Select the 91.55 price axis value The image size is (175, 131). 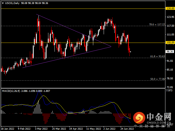tap(170, 61)
